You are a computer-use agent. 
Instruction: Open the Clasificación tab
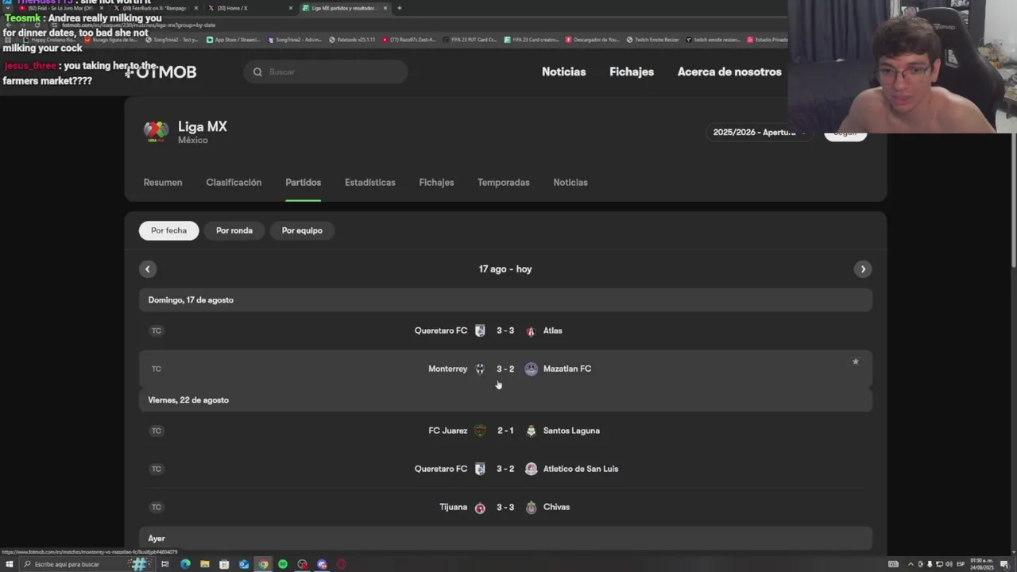(234, 183)
